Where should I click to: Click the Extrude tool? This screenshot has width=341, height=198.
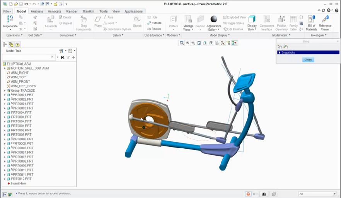pyautogui.click(x=154, y=23)
